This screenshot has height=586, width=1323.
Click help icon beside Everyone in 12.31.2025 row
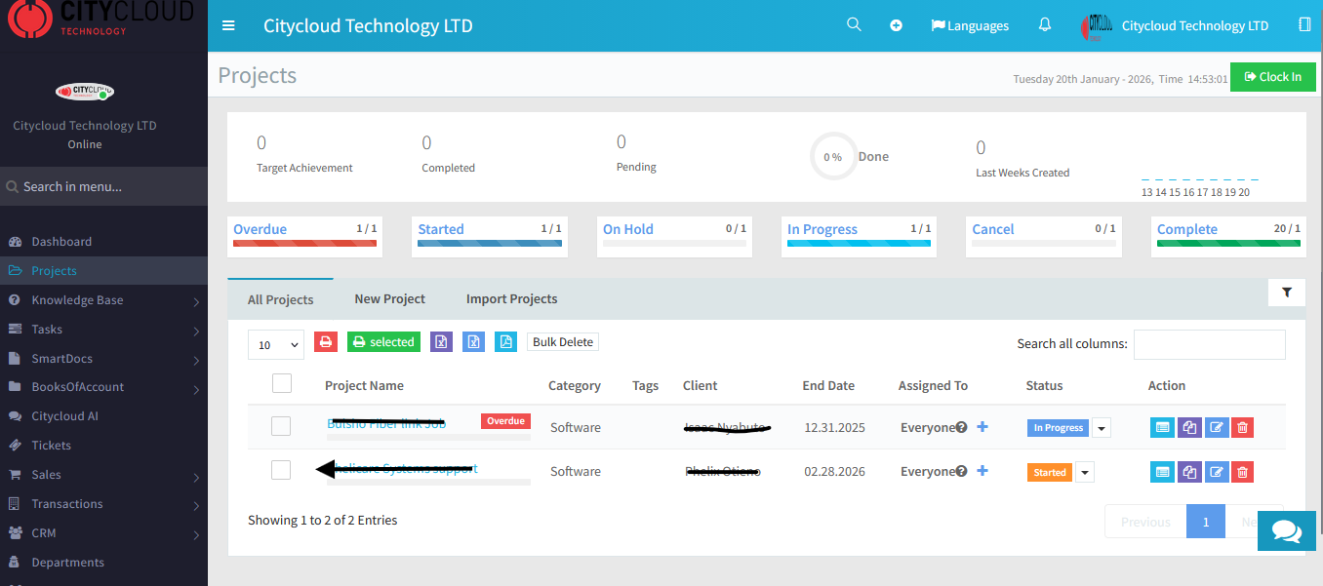click(961, 427)
